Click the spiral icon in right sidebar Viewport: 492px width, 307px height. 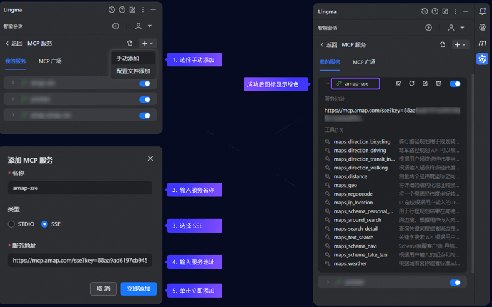coord(482,28)
